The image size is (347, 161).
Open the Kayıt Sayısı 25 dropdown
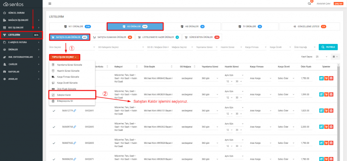(x=321, y=57)
